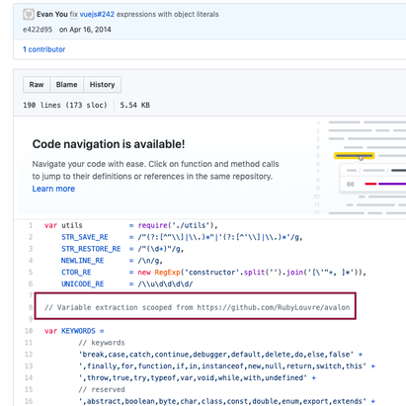Click the ',abstract,boolean,byte' string on line 16
Viewport: 406px width, 406px height.
tap(222, 401)
